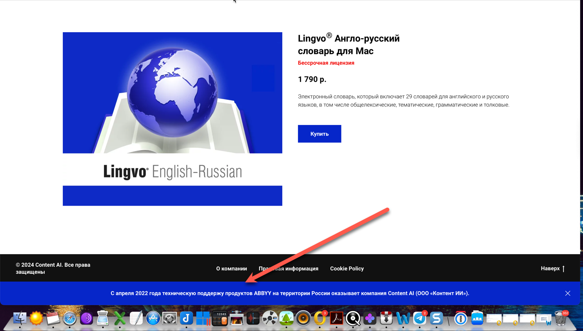
Task: Open the blue W app in Dock
Action: [403, 318]
